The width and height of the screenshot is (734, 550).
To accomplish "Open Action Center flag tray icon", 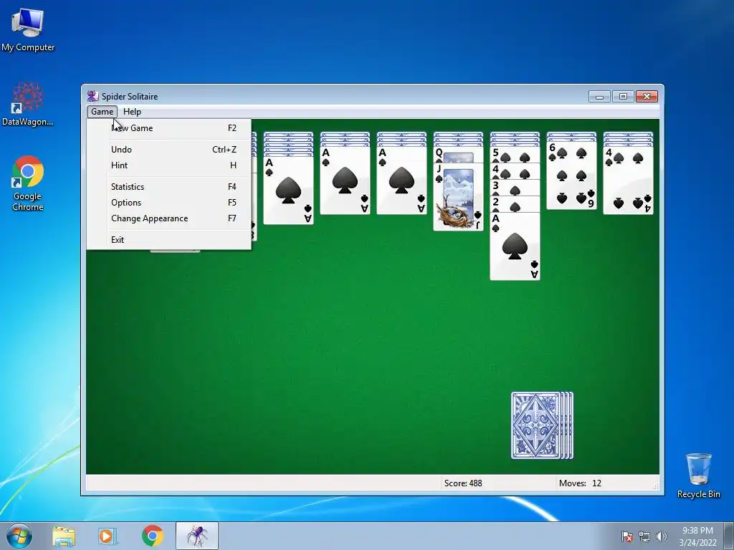I will pyautogui.click(x=626, y=536).
